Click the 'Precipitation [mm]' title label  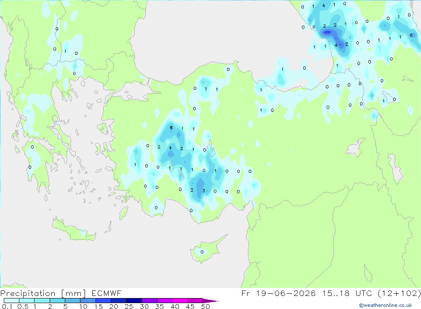point(43,293)
